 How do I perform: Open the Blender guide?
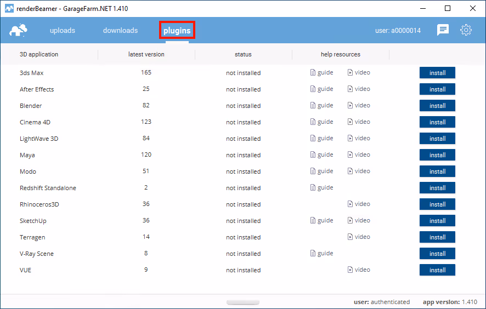[322, 105]
